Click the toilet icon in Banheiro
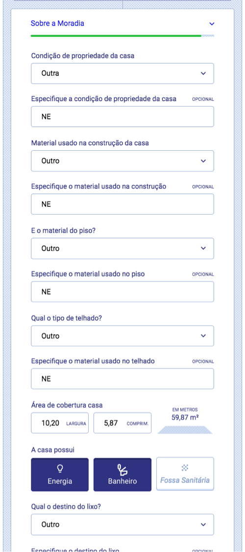Viewport: 245px width, 552px height. tap(122, 469)
